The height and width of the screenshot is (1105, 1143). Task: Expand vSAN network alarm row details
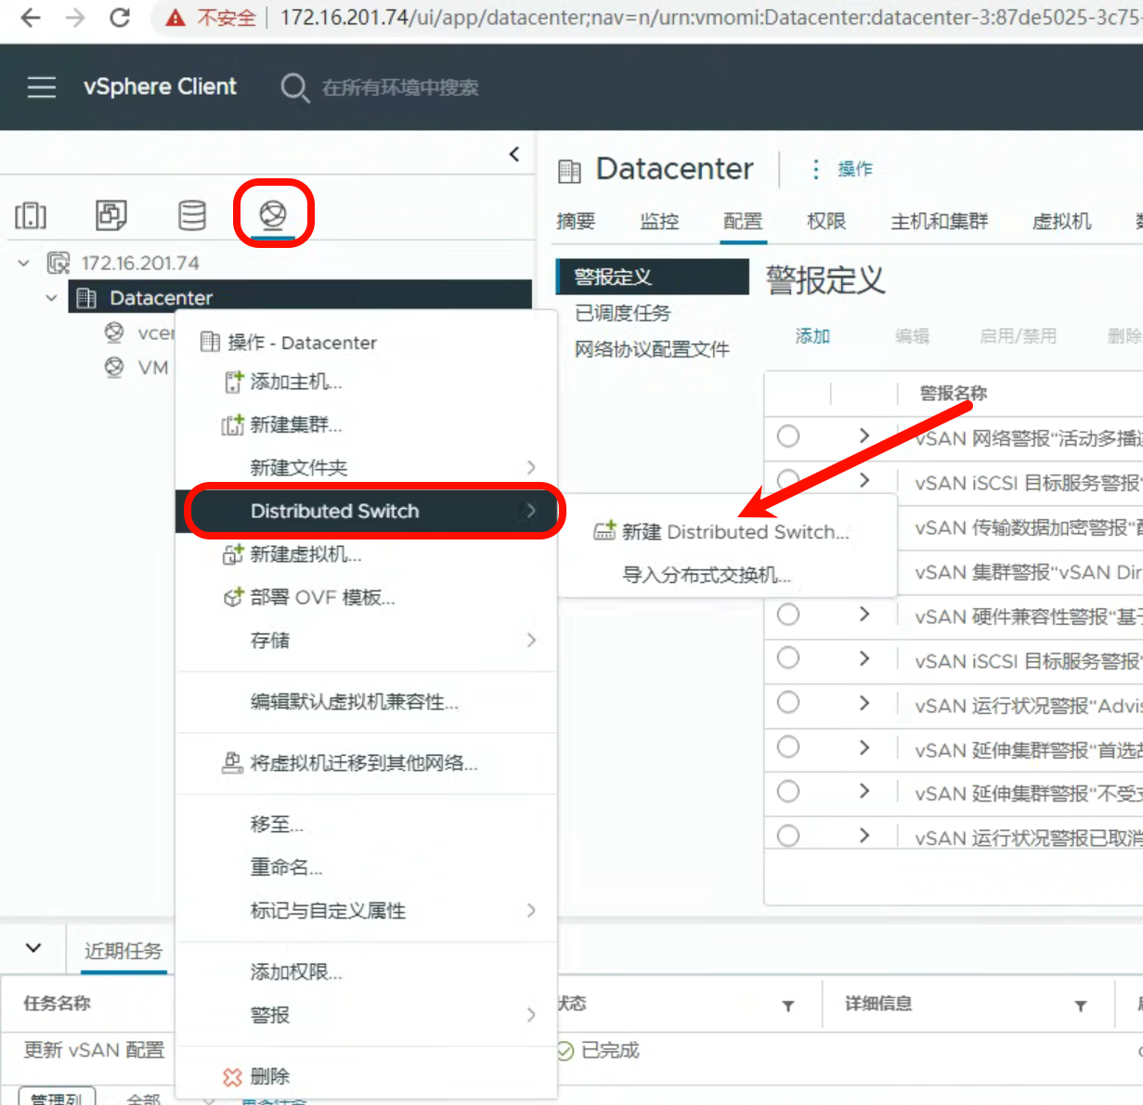(x=864, y=436)
